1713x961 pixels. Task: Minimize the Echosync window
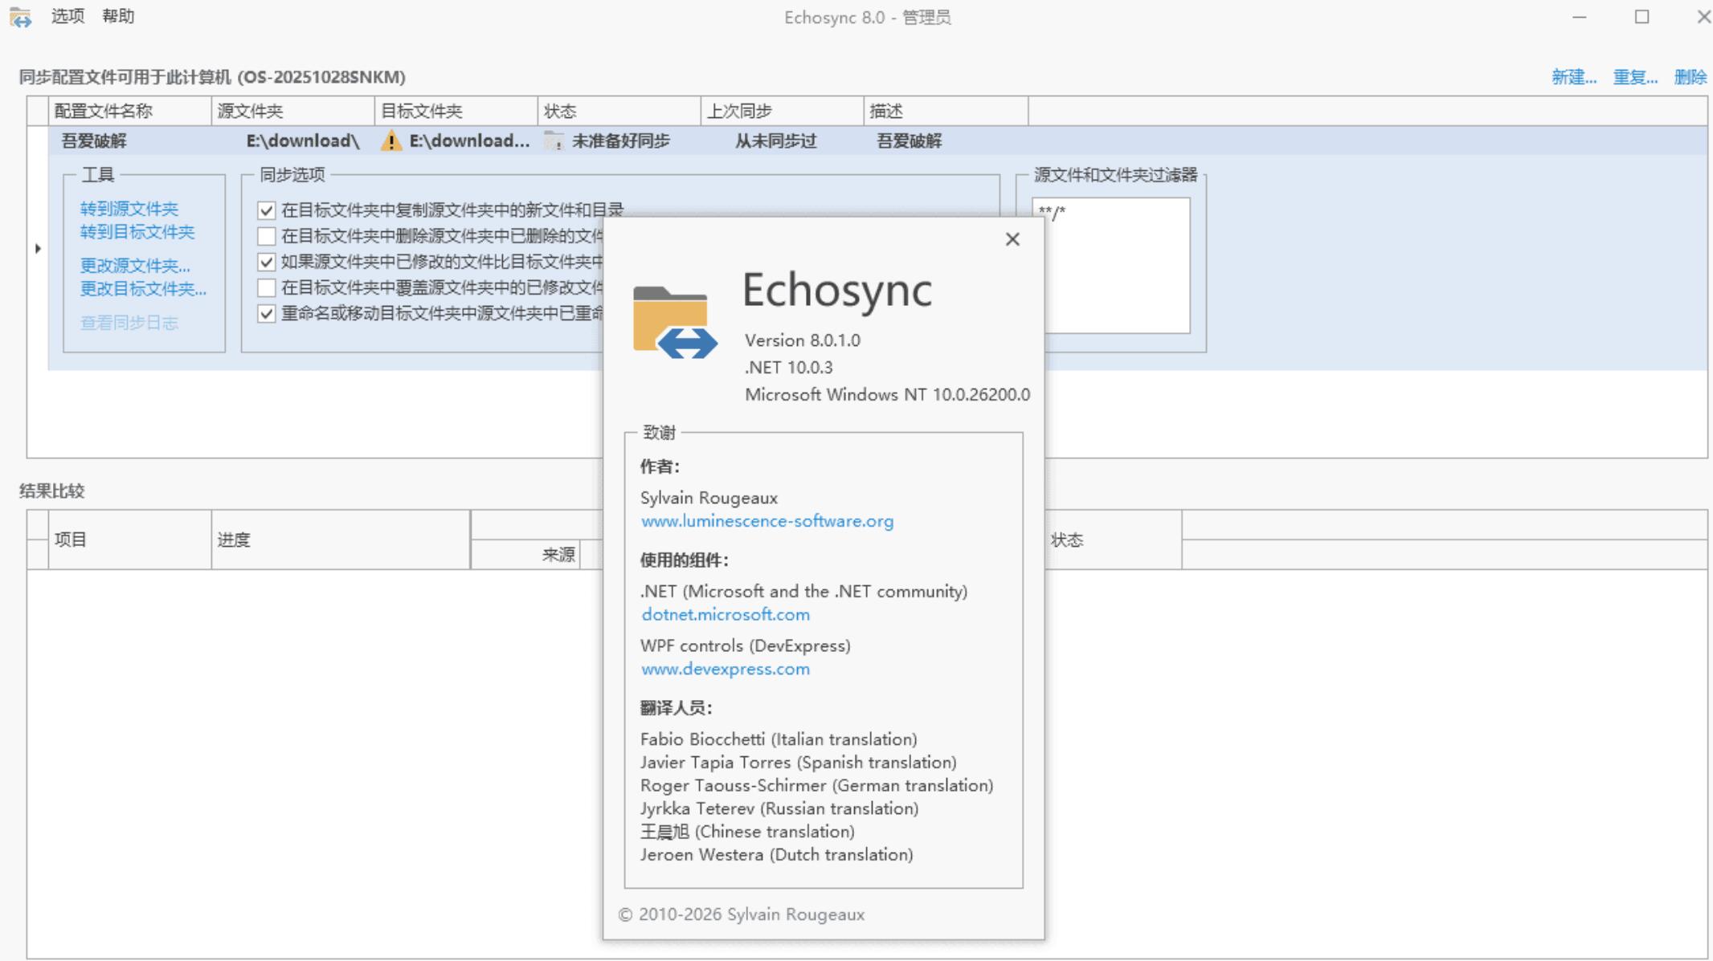click(x=1579, y=17)
